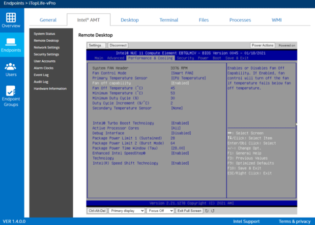Open the Users section icon

point(11,69)
